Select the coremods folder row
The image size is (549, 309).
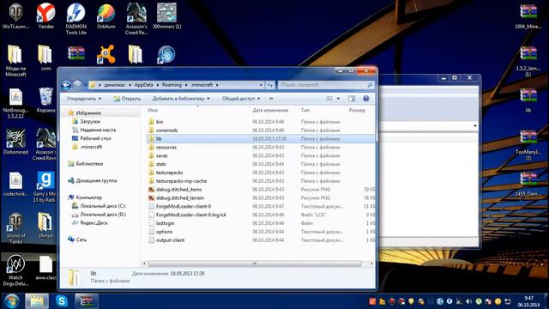(x=260, y=130)
